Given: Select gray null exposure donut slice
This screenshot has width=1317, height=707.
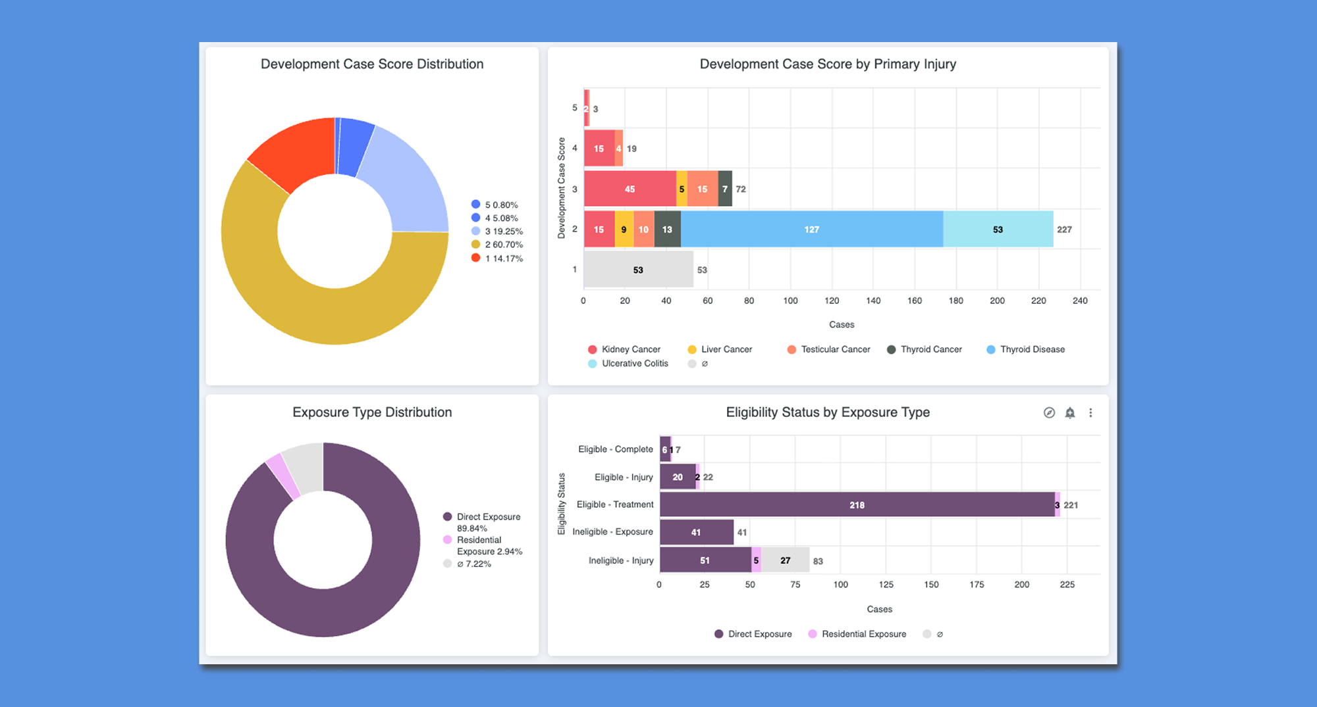Looking at the screenshot, I should pos(306,466).
